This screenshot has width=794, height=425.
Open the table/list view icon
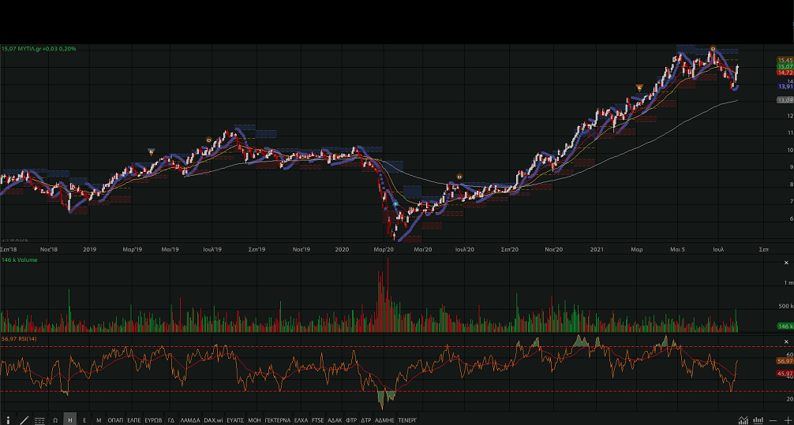[x=39, y=420]
